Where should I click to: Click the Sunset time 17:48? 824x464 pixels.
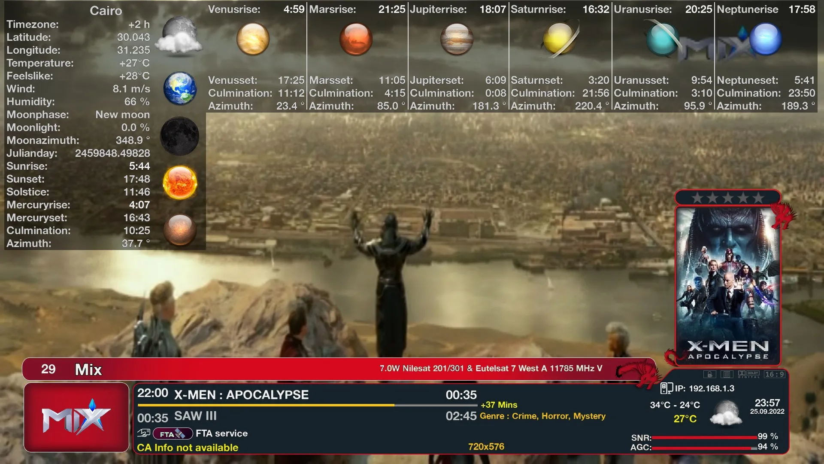coord(137,179)
